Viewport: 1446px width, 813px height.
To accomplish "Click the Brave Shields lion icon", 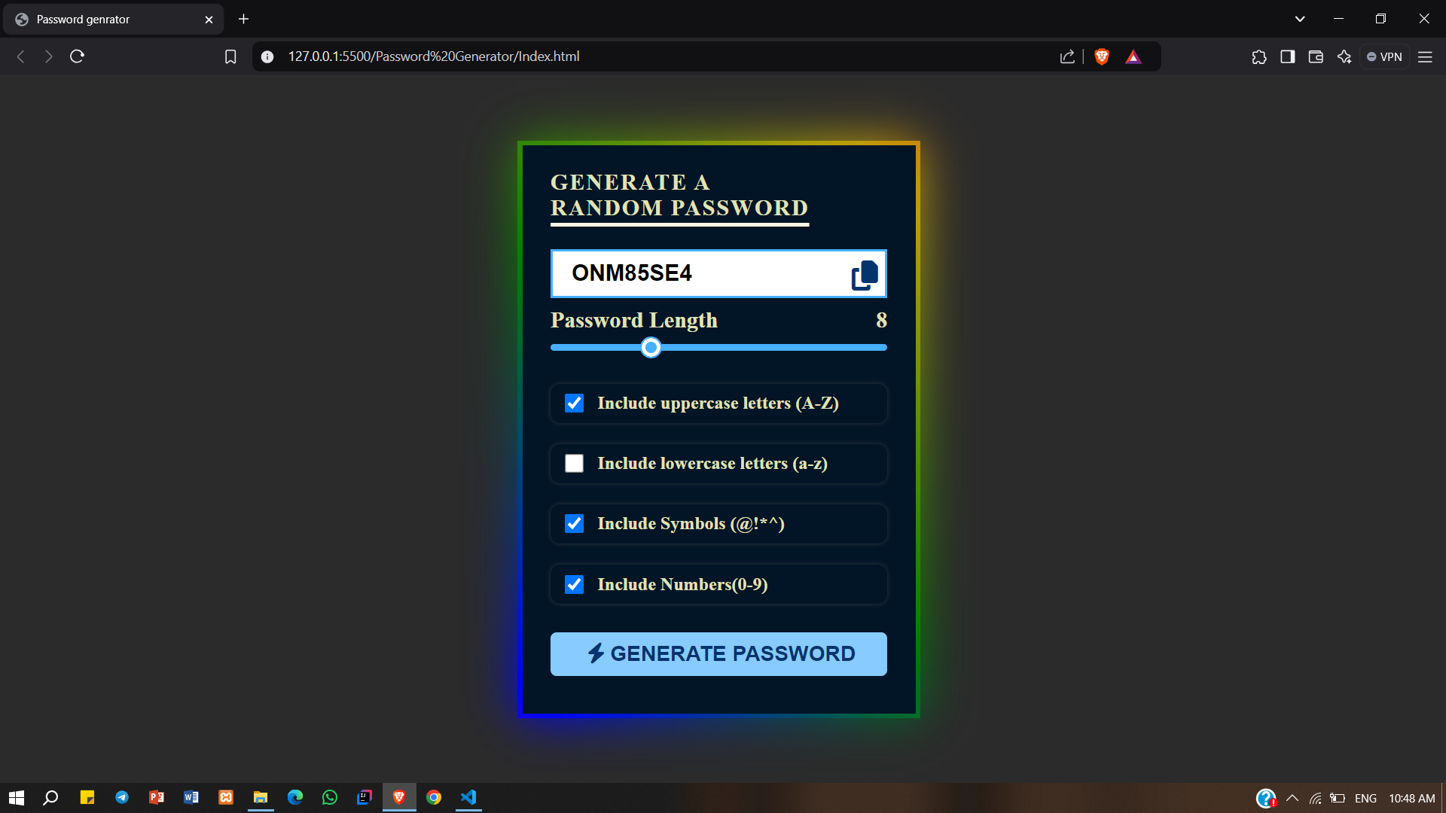I will 1102,56.
